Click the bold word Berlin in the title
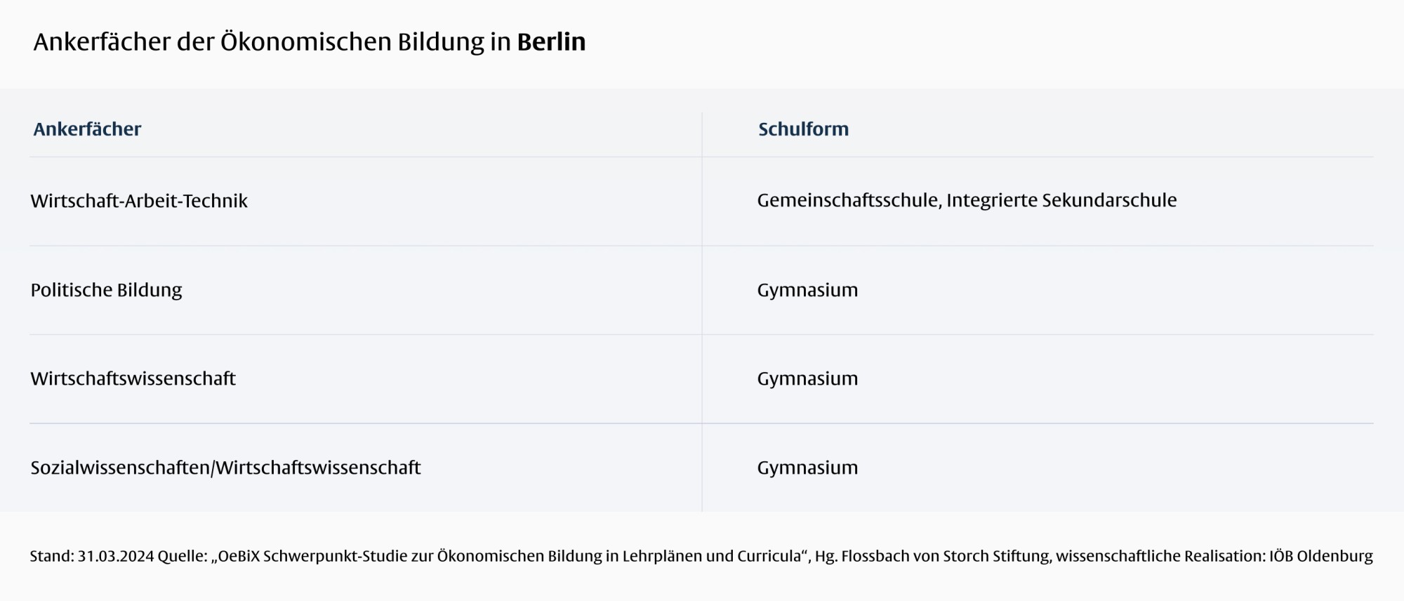1404x601 pixels. tap(551, 42)
